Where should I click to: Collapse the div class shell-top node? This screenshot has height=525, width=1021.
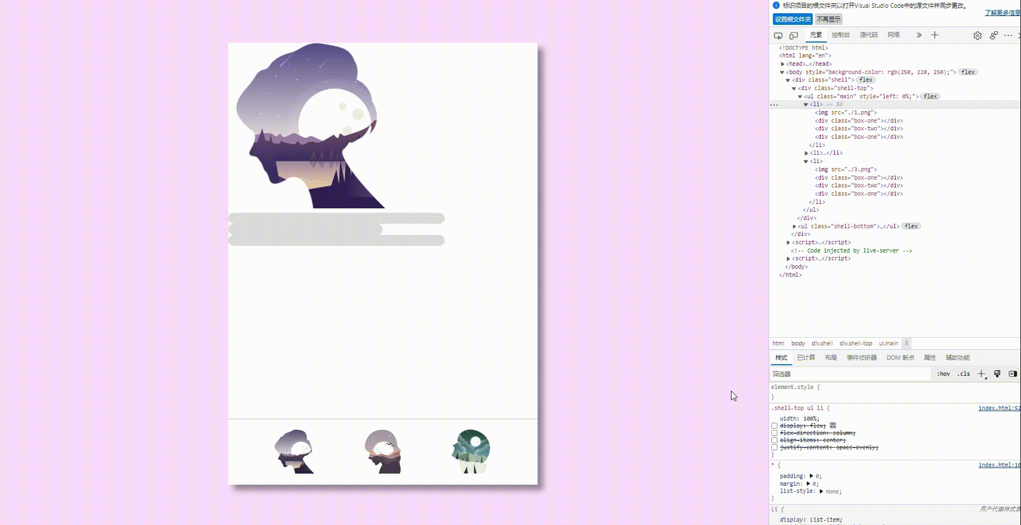794,88
